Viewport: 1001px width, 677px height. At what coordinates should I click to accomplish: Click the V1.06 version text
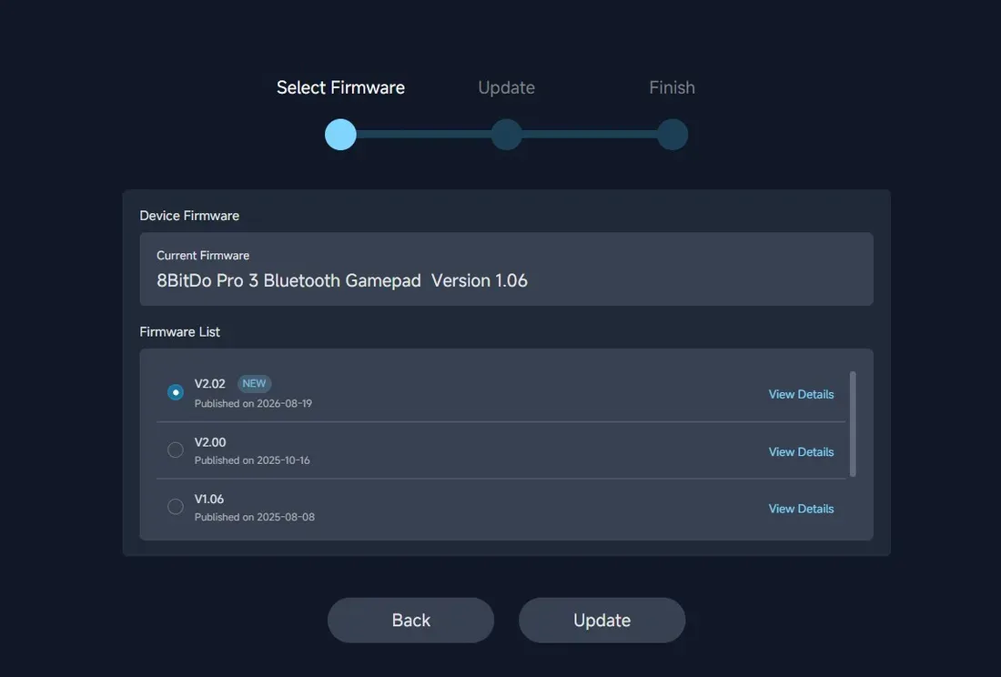pyautogui.click(x=208, y=499)
